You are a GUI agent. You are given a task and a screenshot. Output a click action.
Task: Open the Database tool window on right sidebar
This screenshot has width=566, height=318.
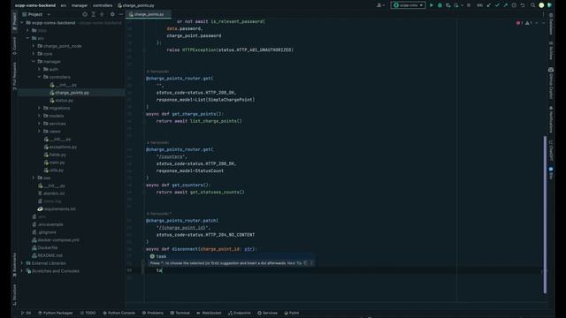click(551, 25)
